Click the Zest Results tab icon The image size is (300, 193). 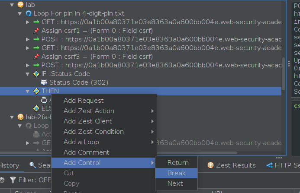click(x=210, y=165)
